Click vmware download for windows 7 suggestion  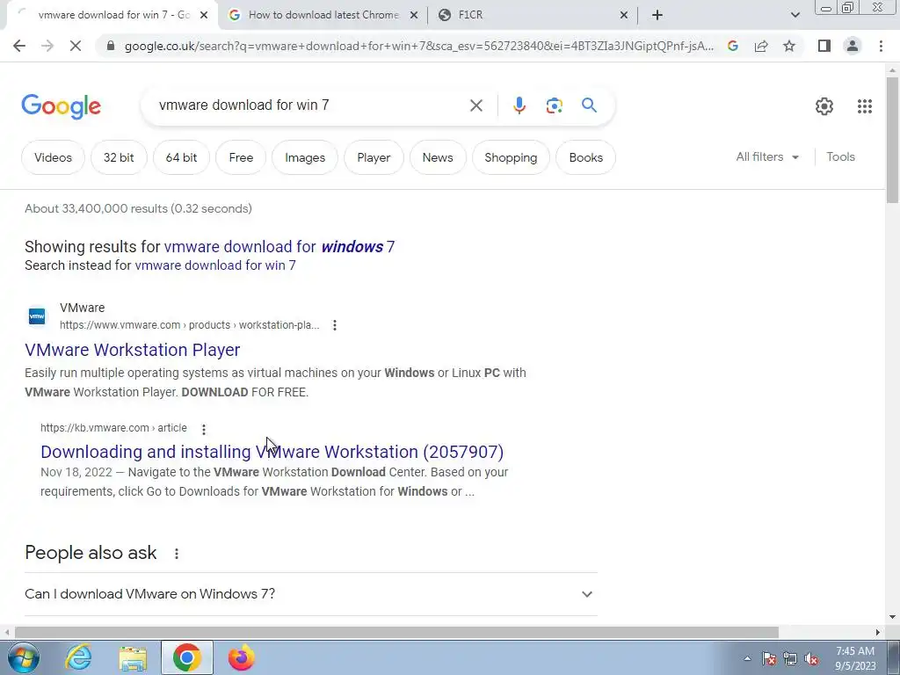[279, 247]
